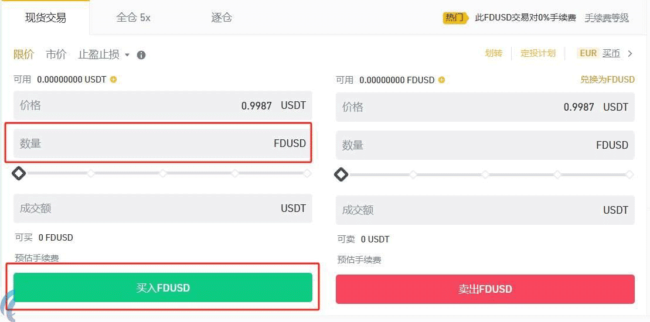Click the buy-side amount slider handle
The height and width of the screenshot is (322, 650).
pos(19,173)
